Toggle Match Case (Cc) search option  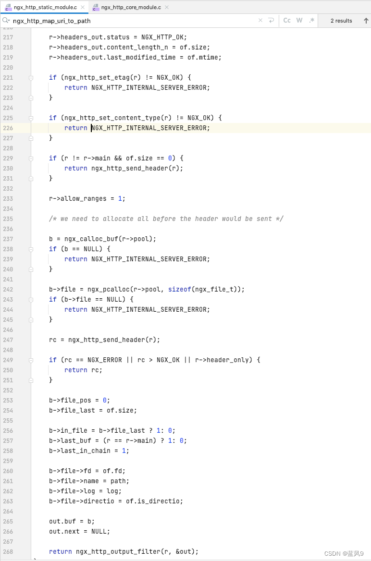(287, 20)
